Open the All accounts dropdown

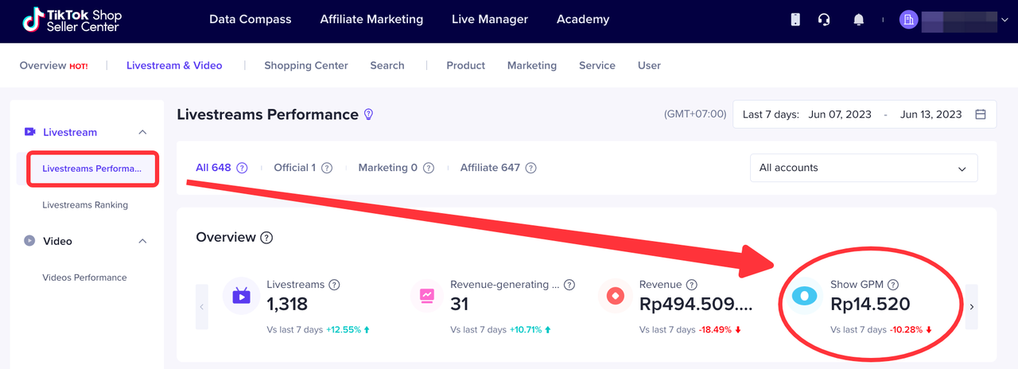(x=863, y=168)
